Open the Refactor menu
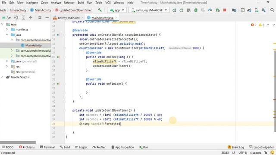This screenshot has width=276, height=155. click(69, 3)
